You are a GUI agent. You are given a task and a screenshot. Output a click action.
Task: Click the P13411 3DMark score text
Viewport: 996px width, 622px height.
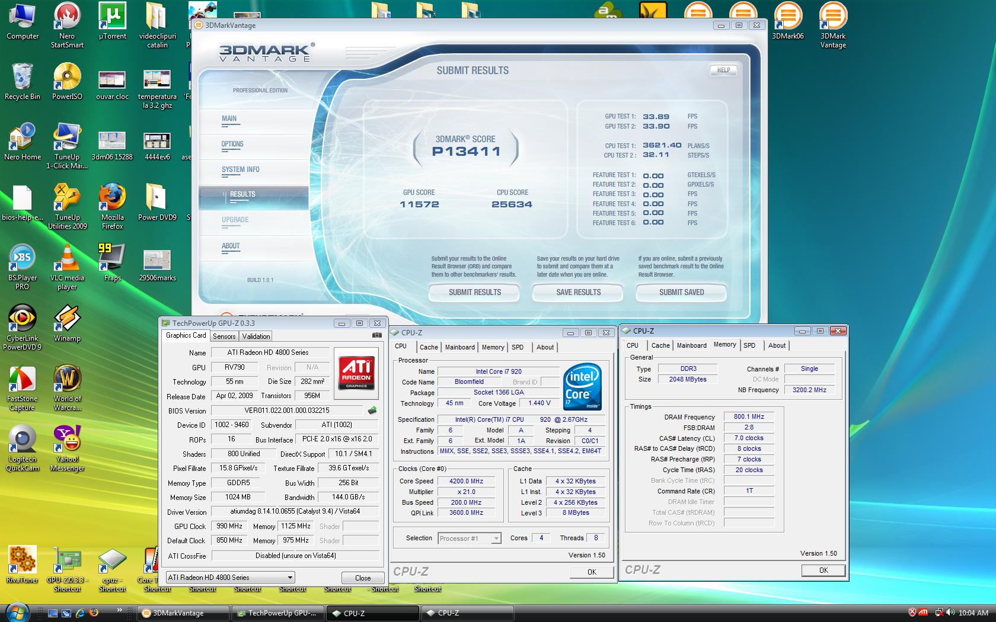pyautogui.click(x=467, y=152)
